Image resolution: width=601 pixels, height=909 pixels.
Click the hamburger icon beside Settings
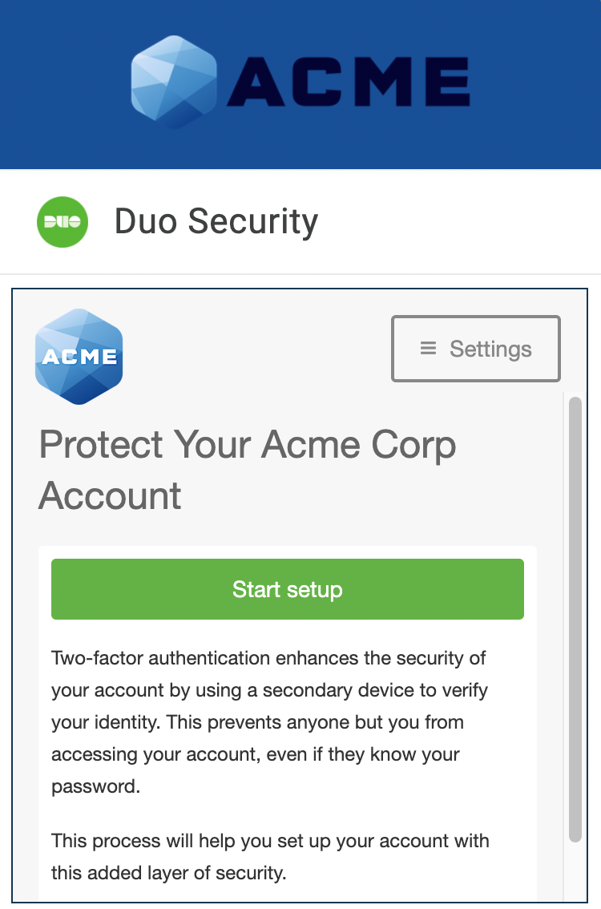(429, 349)
